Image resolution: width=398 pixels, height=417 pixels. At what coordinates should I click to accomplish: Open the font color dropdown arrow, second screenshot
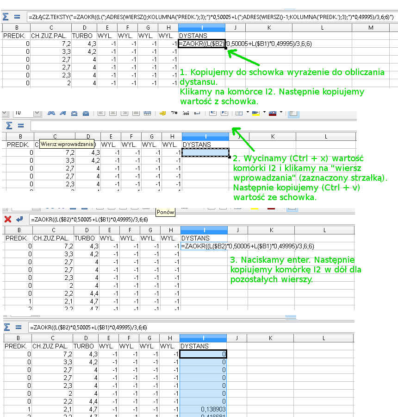[281, 112]
